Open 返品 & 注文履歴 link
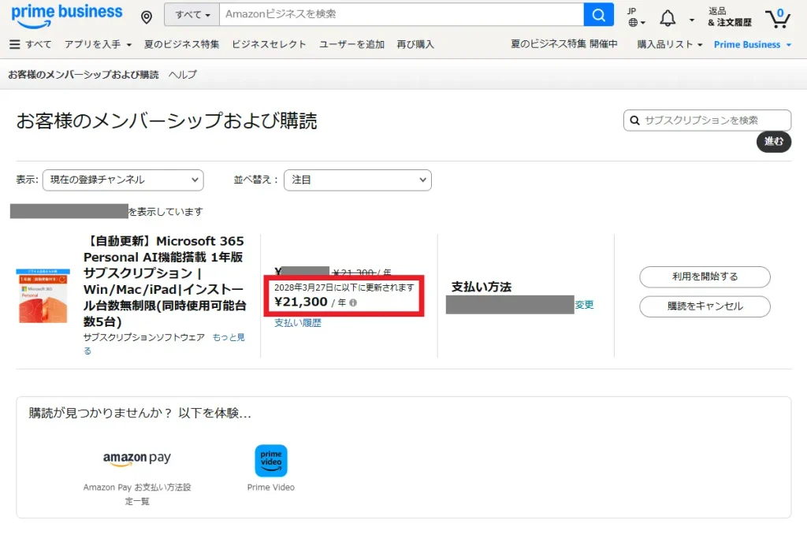 pyautogui.click(x=729, y=17)
